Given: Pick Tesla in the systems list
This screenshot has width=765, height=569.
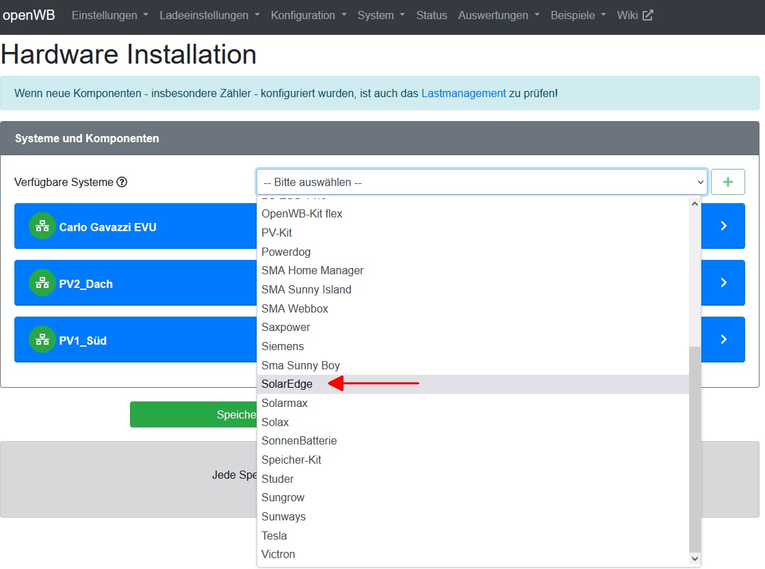Looking at the screenshot, I should click(x=274, y=535).
